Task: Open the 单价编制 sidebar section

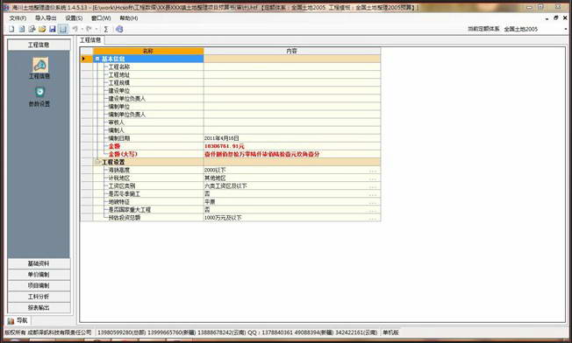Action: [x=39, y=275]
